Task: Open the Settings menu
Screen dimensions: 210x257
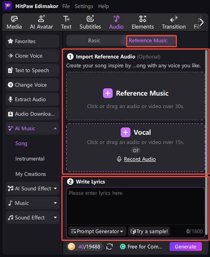Action: tap(84, 6)
